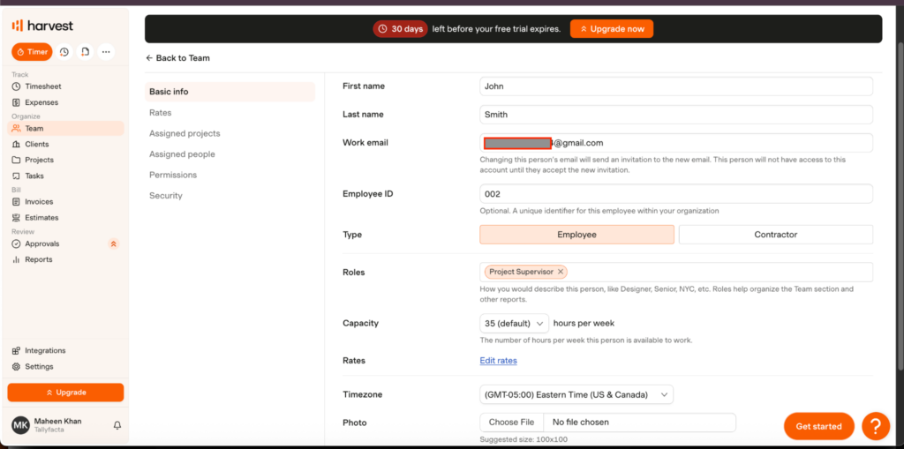Open Tasks in the sidebar
This screenshot has height=449, width=904.
click(65, 176)
